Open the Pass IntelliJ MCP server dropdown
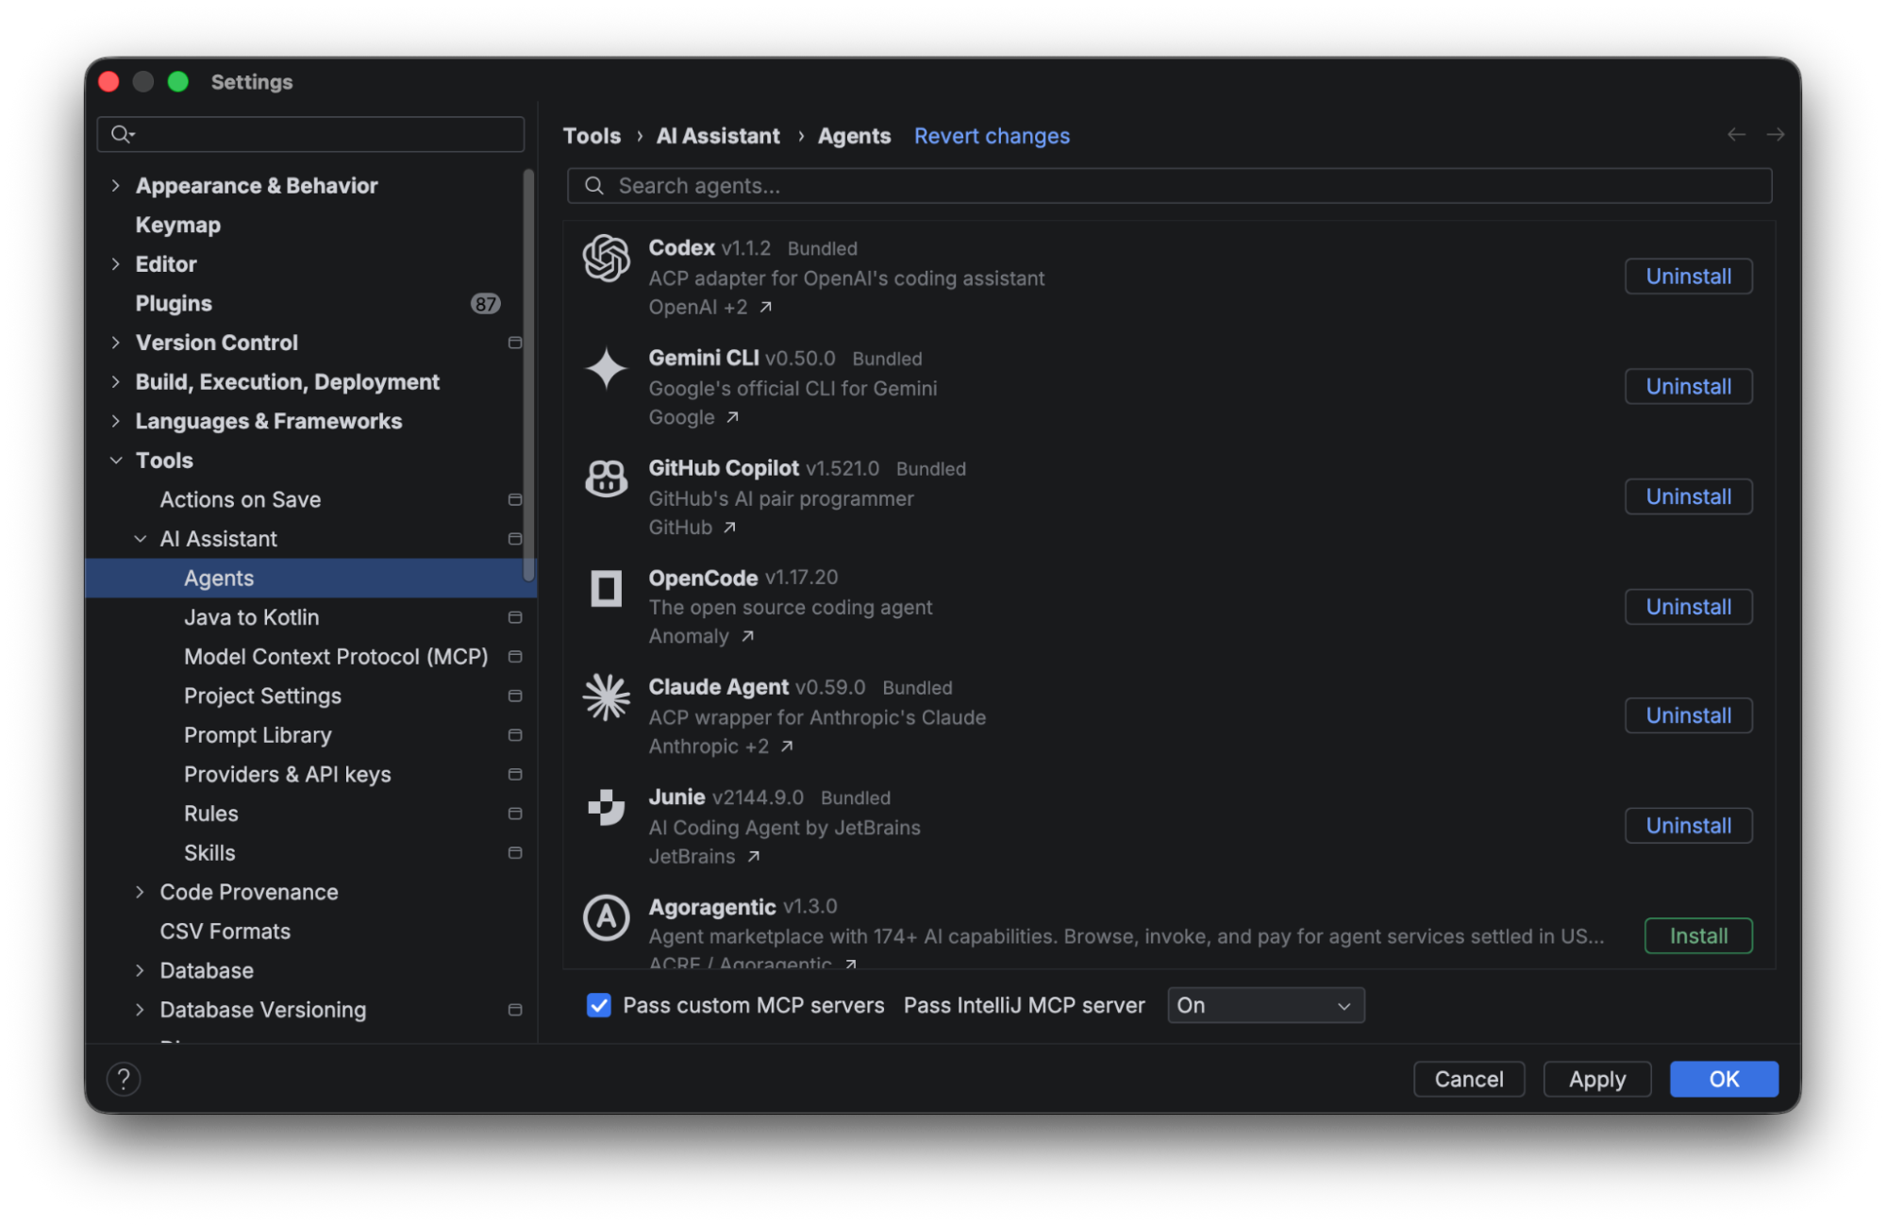The width and height of the screenshot is (1886, 1226). click(1265, 1005)
